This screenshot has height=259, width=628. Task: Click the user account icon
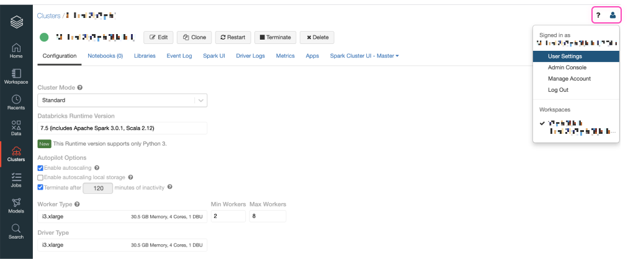click(612, 15)
